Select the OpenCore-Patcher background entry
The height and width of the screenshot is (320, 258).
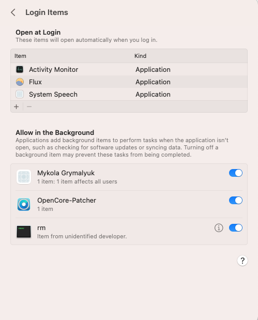129,204
